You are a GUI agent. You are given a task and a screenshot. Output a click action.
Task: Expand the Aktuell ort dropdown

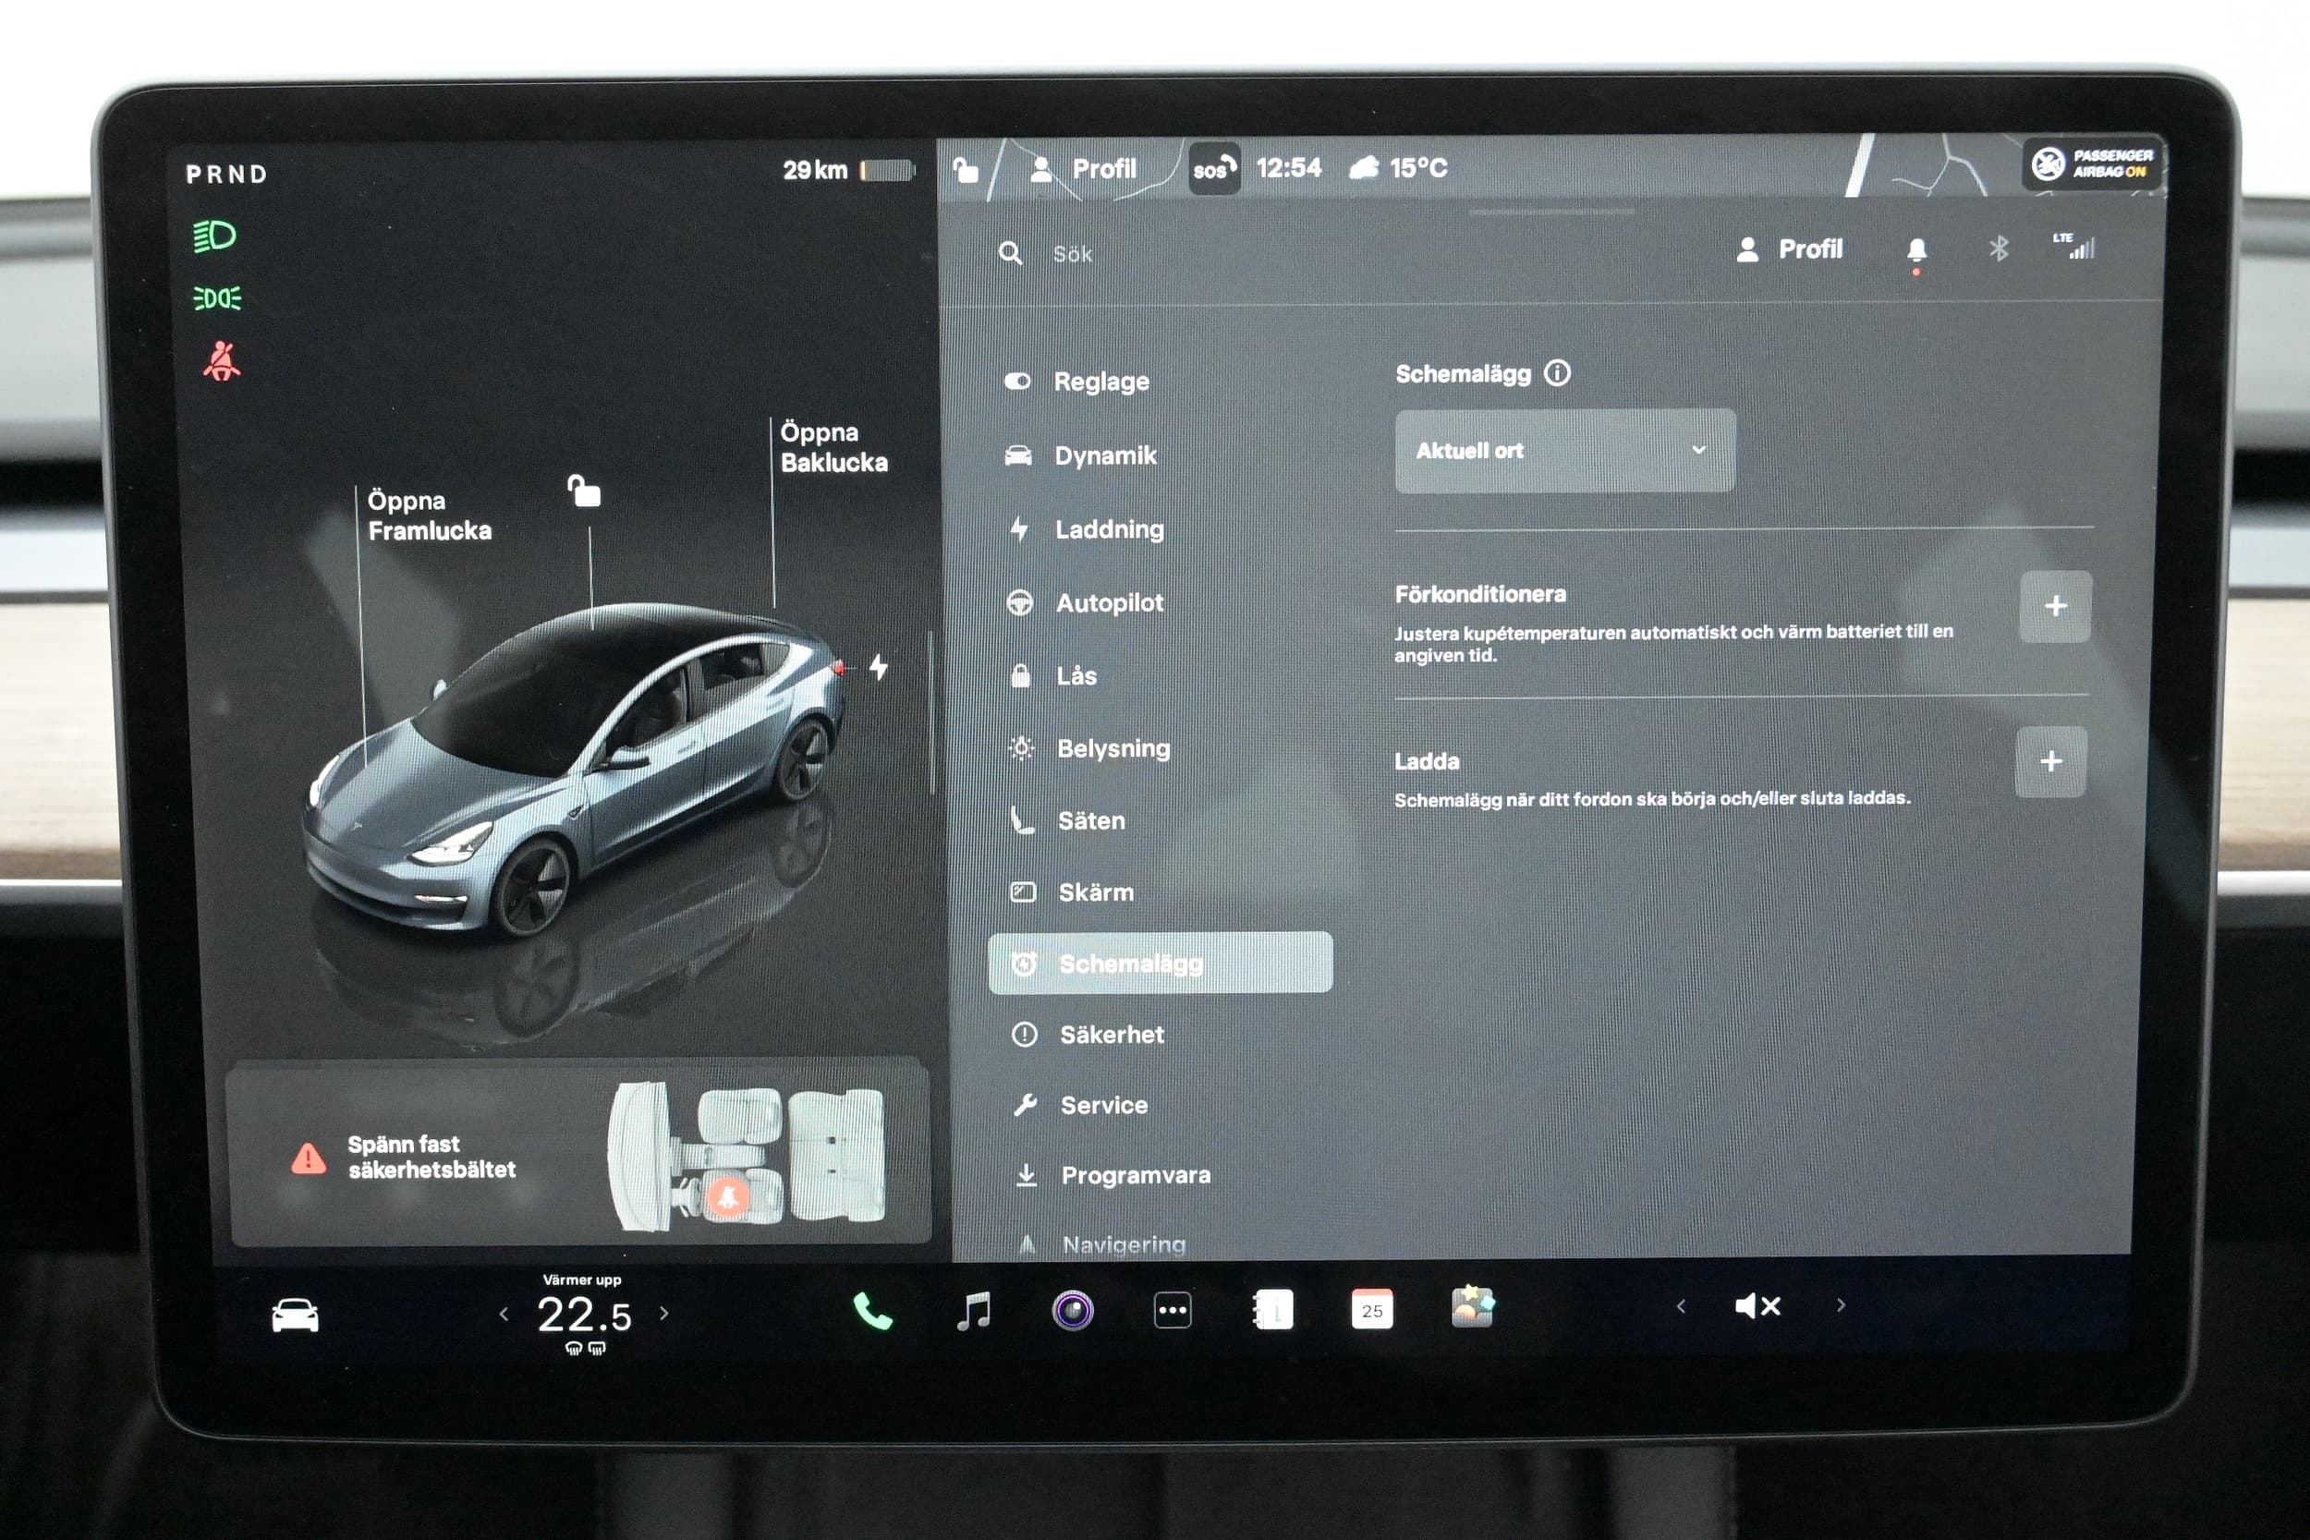click(x=1565, y=451)
